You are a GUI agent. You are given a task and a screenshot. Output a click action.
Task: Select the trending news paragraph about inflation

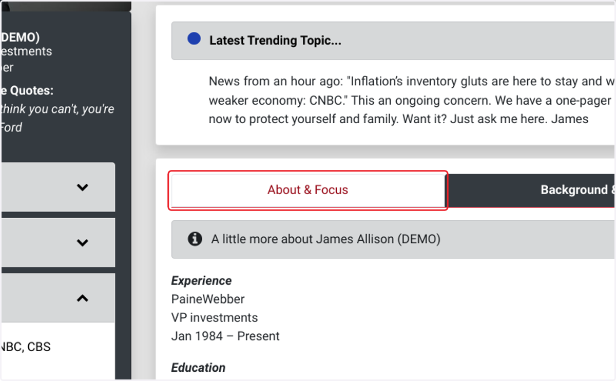point(412,100)
